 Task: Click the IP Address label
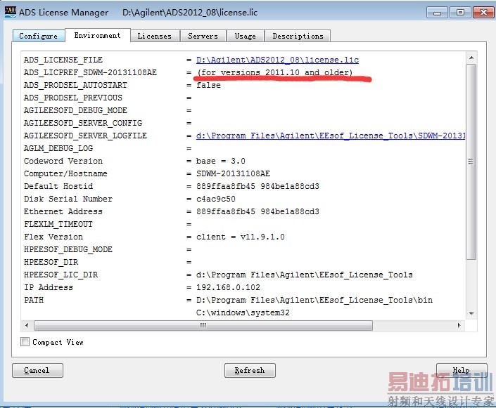49,287
